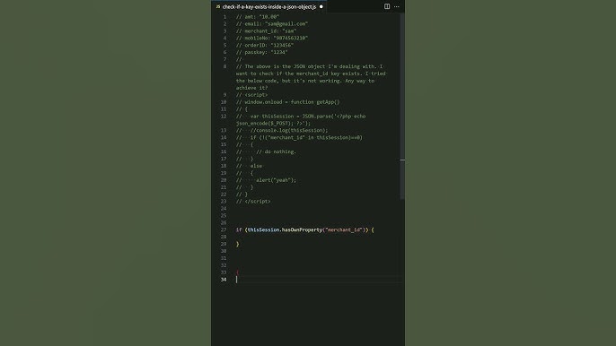Click the JS file icon on the tab
The width and height of the screenshot is (616, 346).
[217, 6]
